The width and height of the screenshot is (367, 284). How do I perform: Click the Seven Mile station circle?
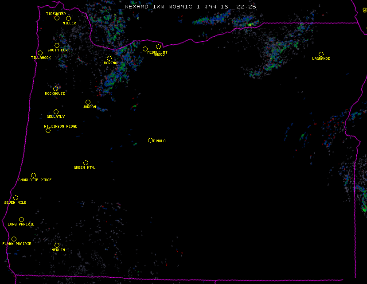[x=16, y=198]
